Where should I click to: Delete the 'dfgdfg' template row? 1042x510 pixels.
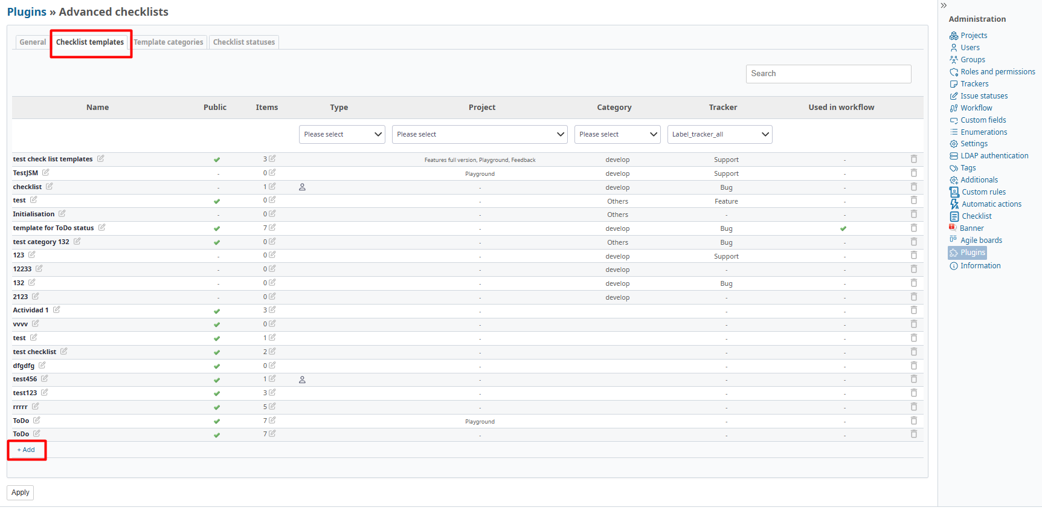tap(913, 366)
